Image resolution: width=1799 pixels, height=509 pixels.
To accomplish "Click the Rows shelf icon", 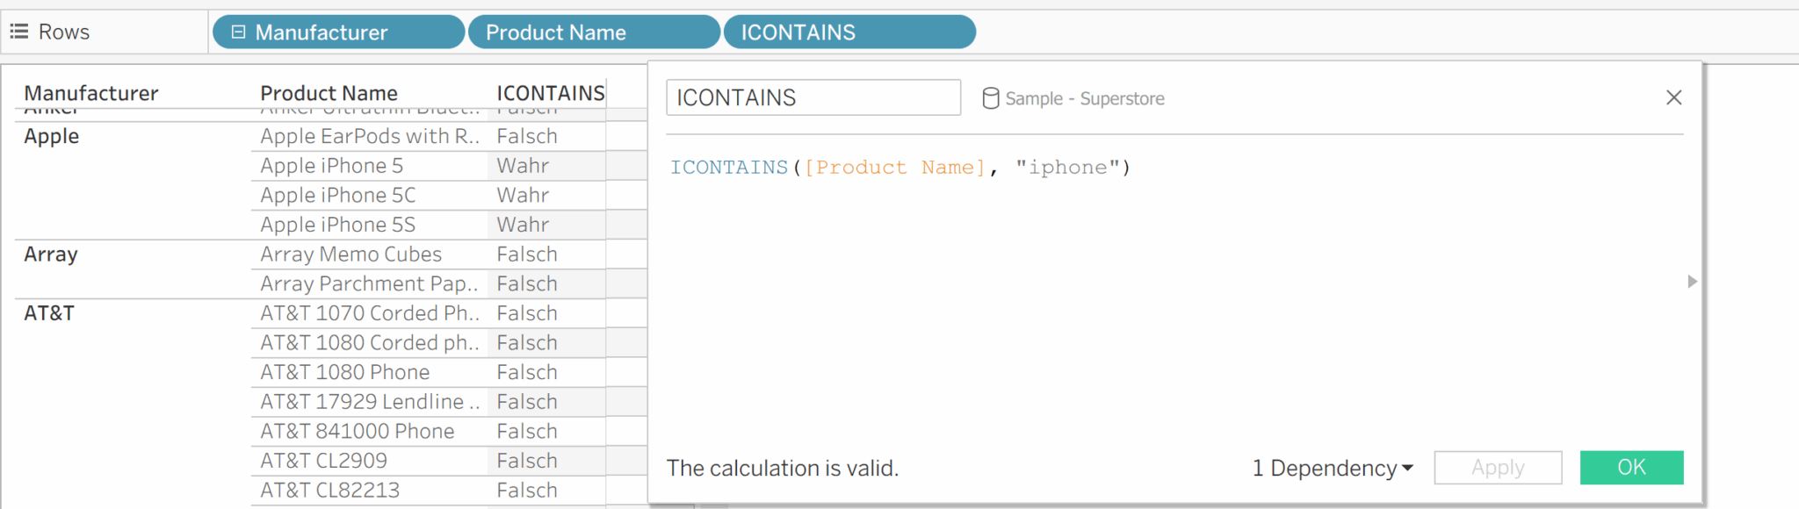I will click(18, 32).
